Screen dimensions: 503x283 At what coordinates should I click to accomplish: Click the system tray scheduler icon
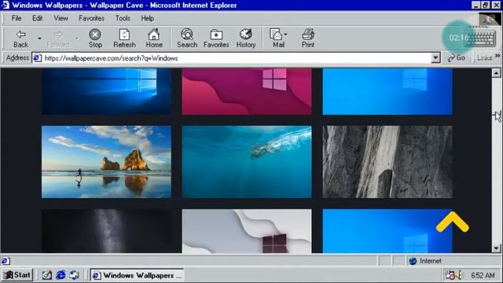[450, 275]
